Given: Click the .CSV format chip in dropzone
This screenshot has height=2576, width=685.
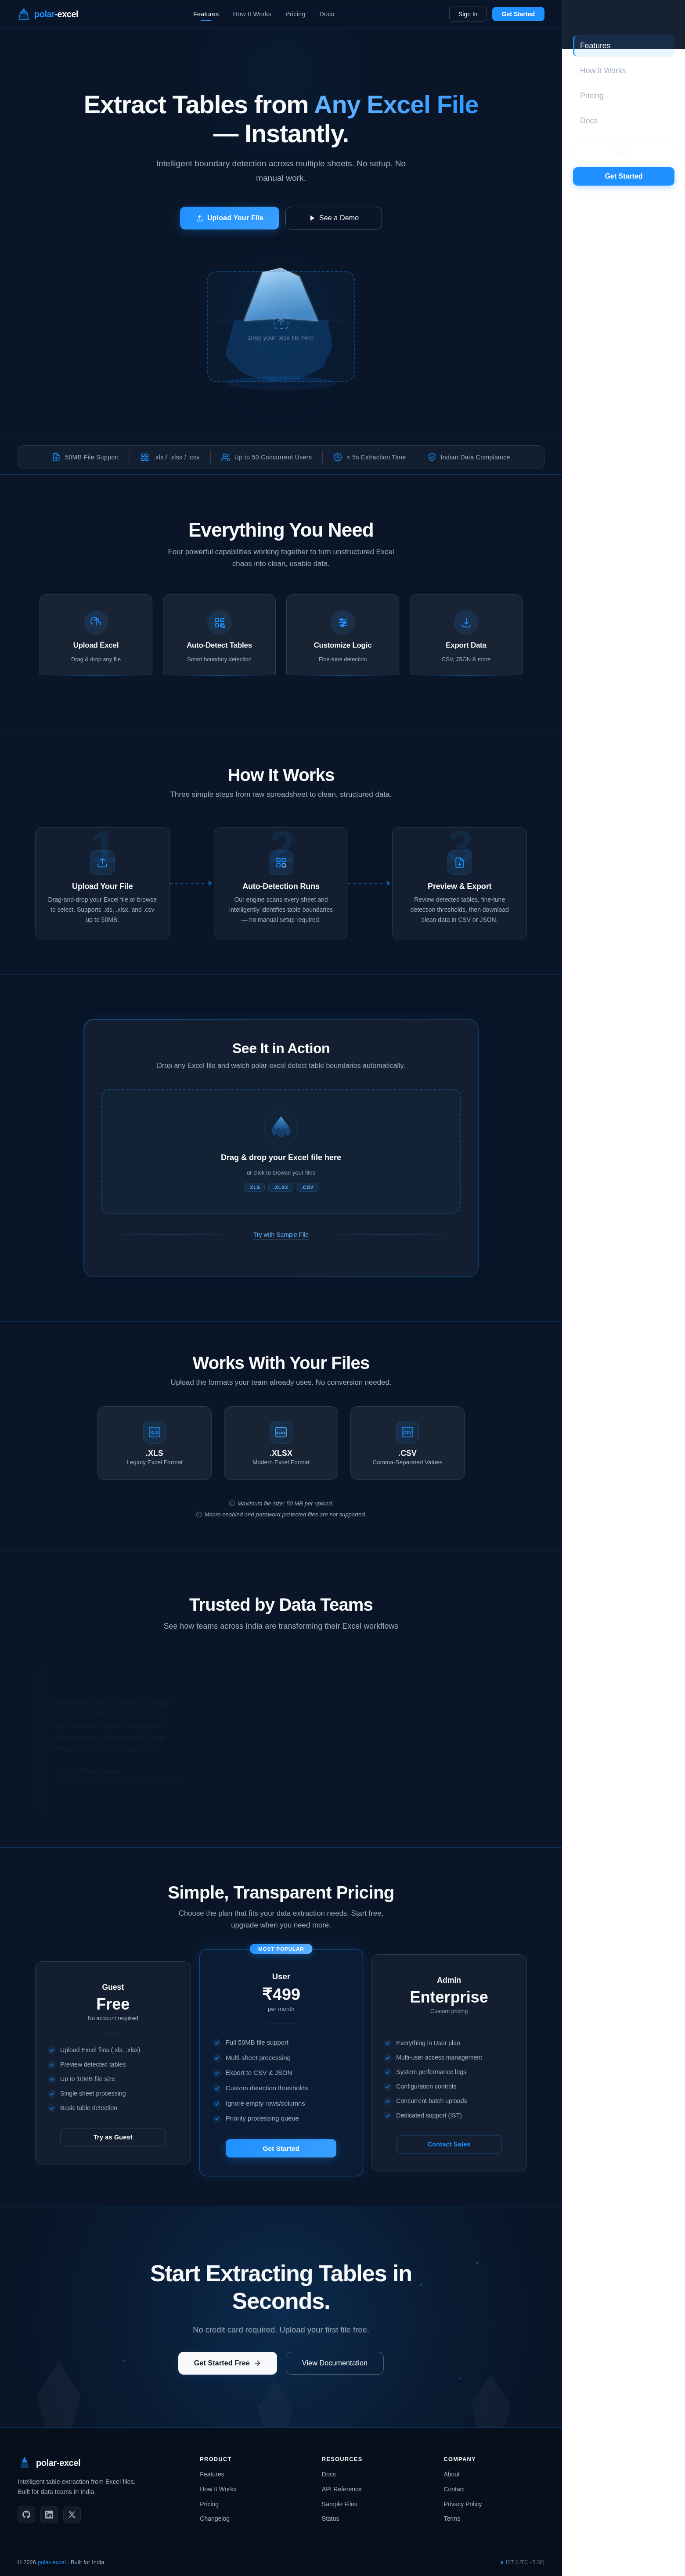Looking at the screenshot, I should (307, 1187).
